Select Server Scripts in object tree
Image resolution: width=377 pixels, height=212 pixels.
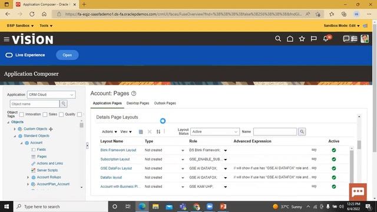tap(47, 170)
